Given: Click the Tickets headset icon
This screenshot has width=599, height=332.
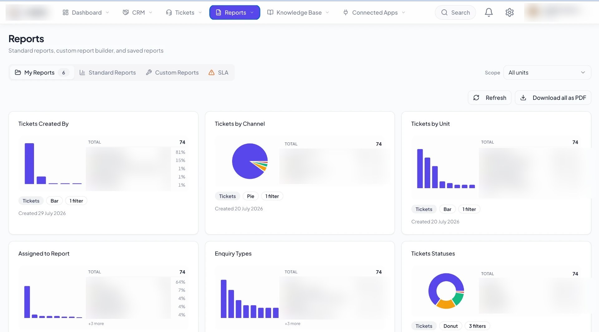Looking at the screenshot, I should click(169, 12).
